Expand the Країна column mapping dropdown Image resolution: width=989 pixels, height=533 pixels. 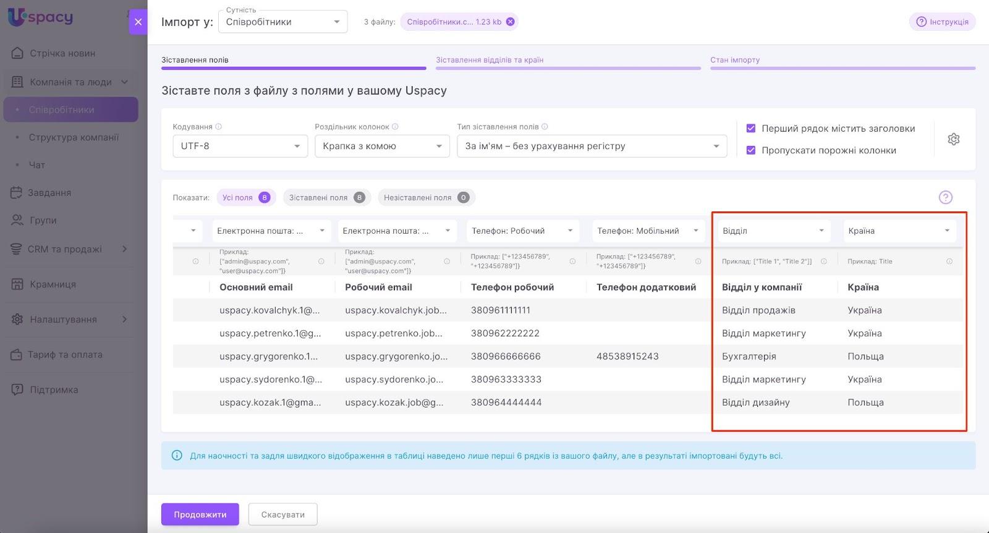[899, 231]
